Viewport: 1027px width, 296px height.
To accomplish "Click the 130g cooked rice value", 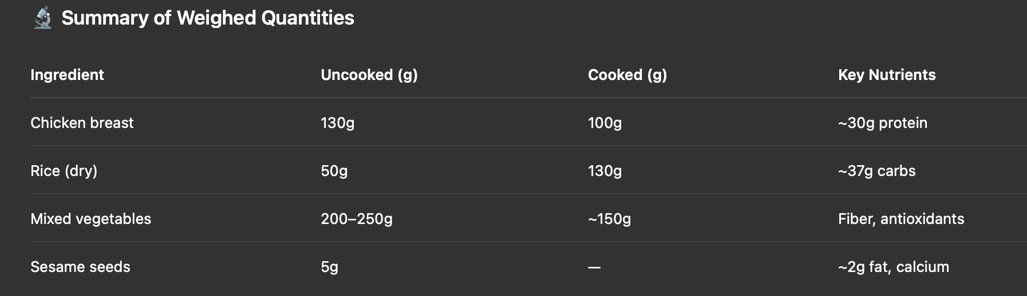I will [605, 171].
